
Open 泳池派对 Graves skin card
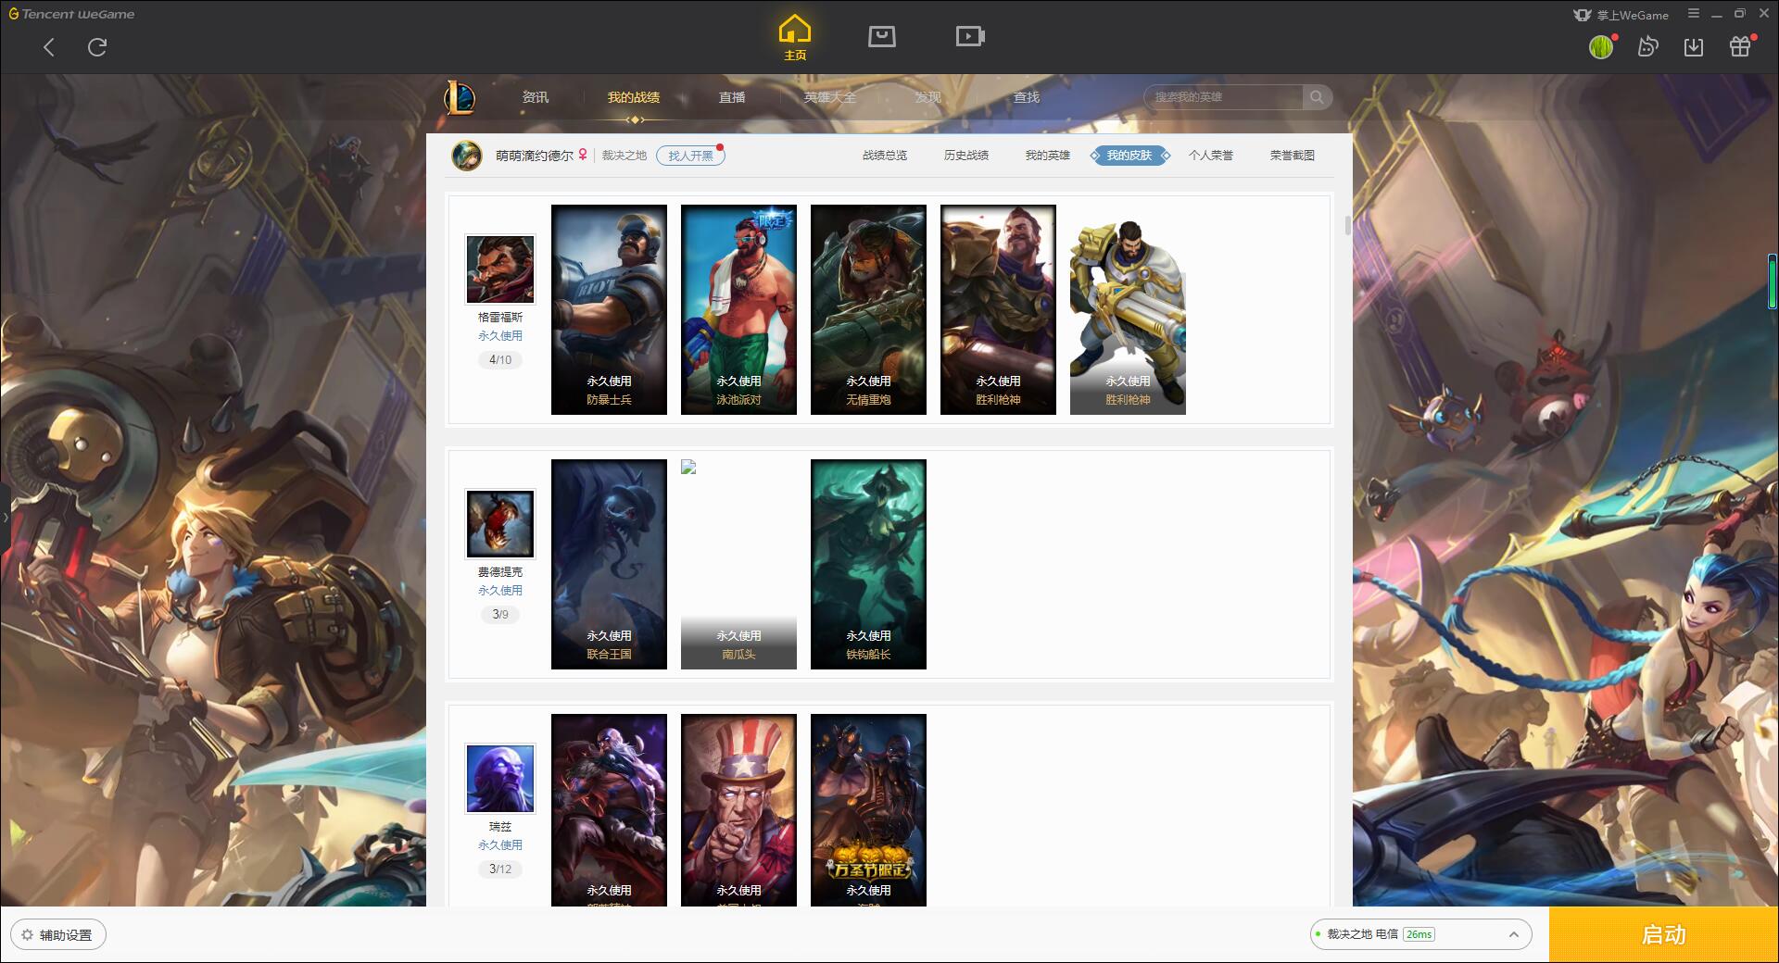point(738,309)
